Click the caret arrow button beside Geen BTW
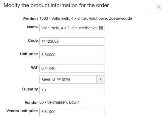Screen dimensions: 163x117 [100, 79]
